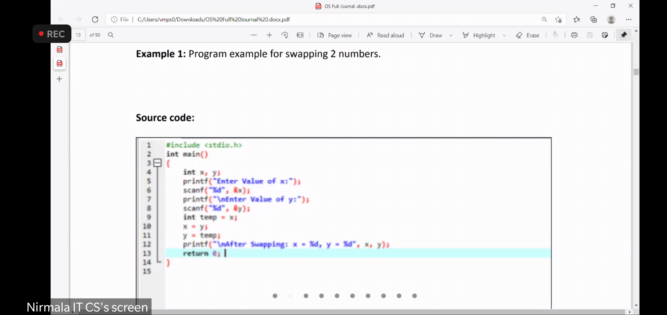Viewport: 667px width, 315px height.
Task: Click the zoom out minus icon
Action: (x=254, y=35)
